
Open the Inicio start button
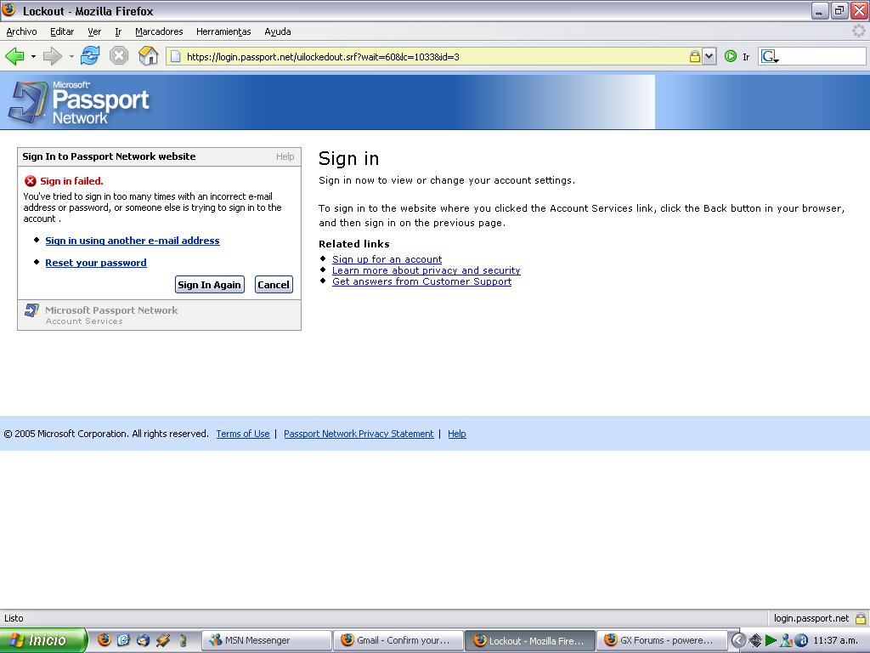click(43, 640)
